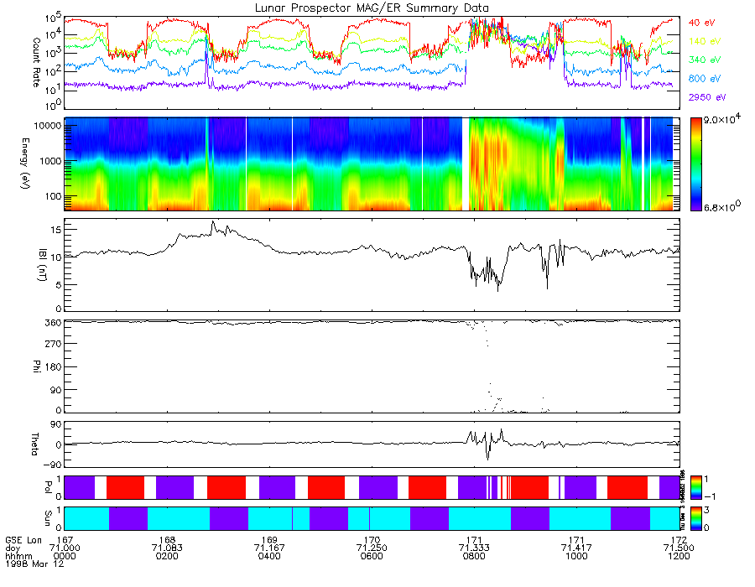Click the '167' GSE longitude label
755x587 pixels.
(x=65, y=540)
